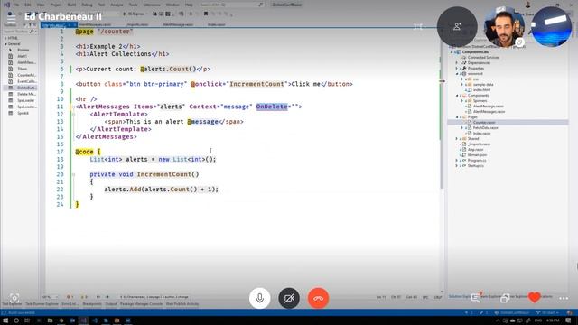Click the Visual Studio logo icon

point(6,5)
